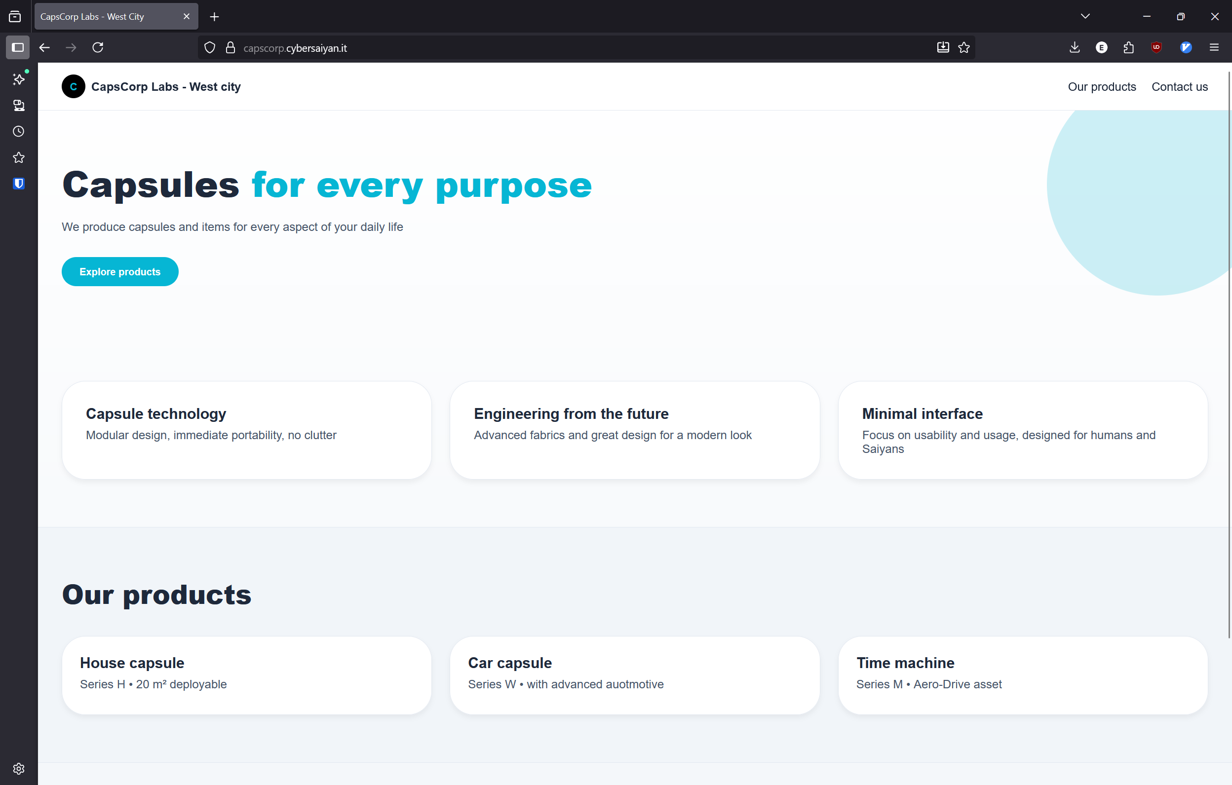Expand the list all tabs chevron

pos(1085,16)
